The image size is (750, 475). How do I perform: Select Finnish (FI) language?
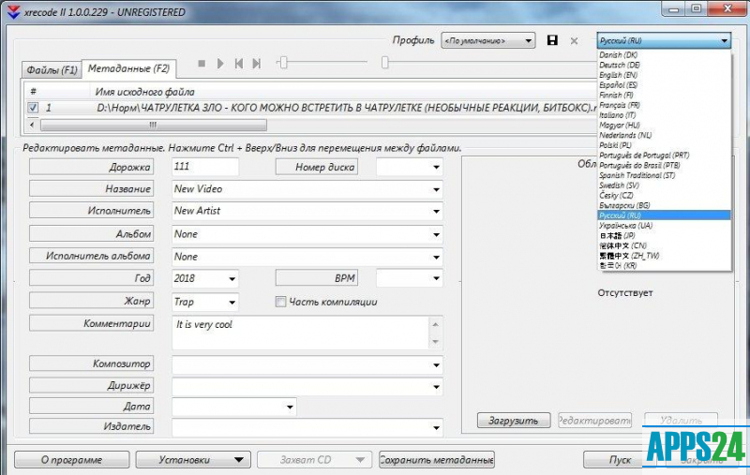point(665,96)
